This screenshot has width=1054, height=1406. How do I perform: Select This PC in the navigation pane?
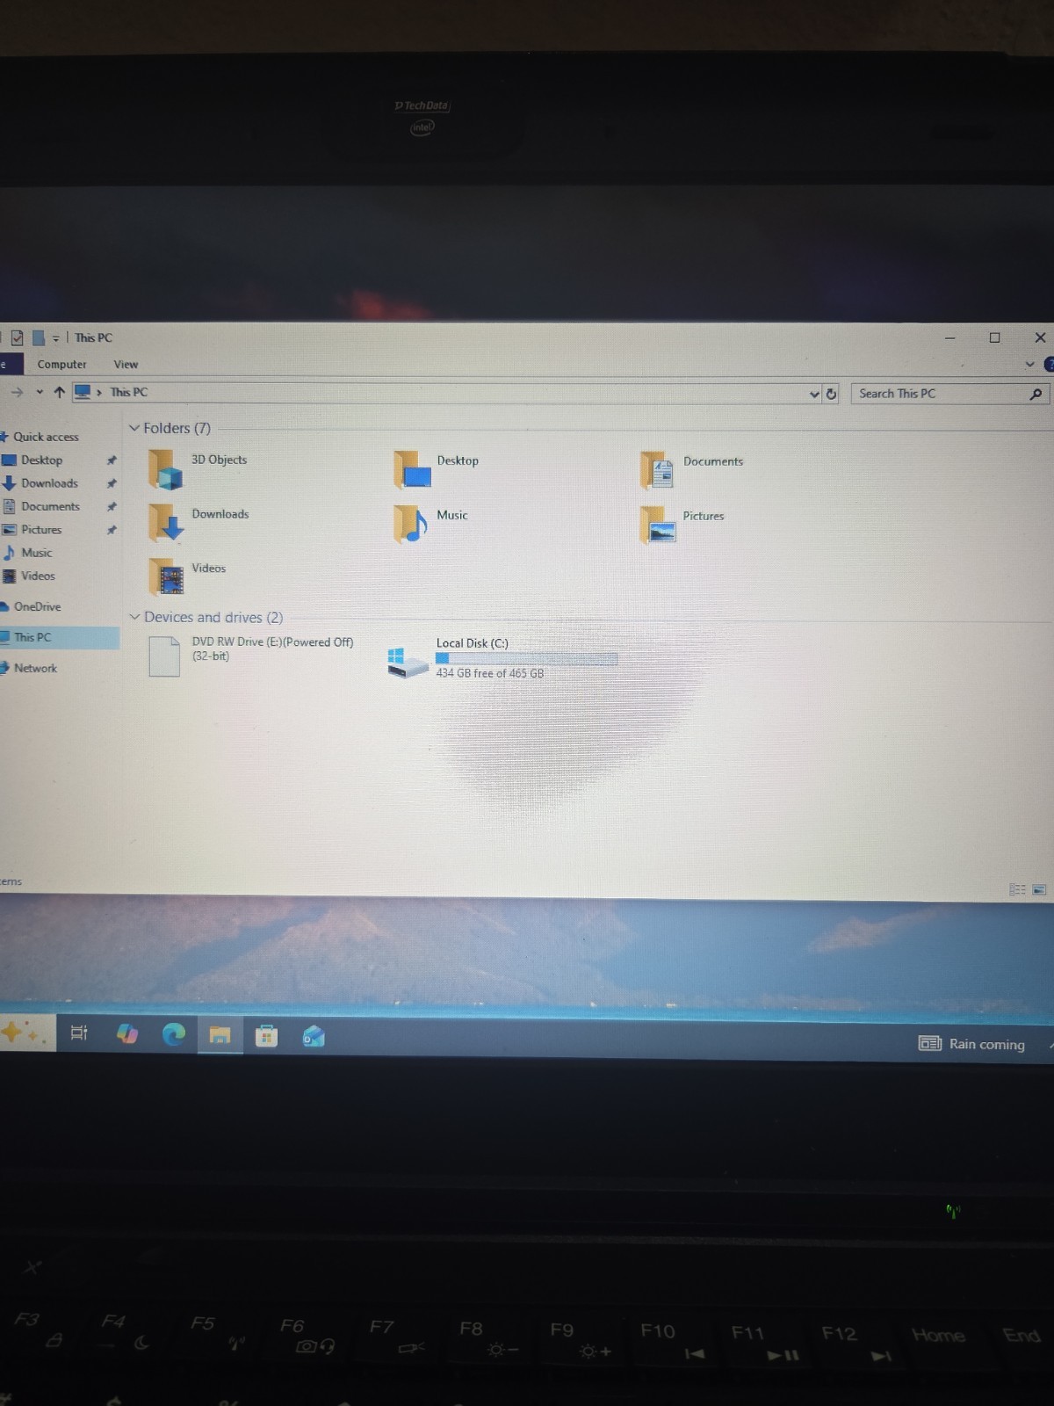coord(59,637)
